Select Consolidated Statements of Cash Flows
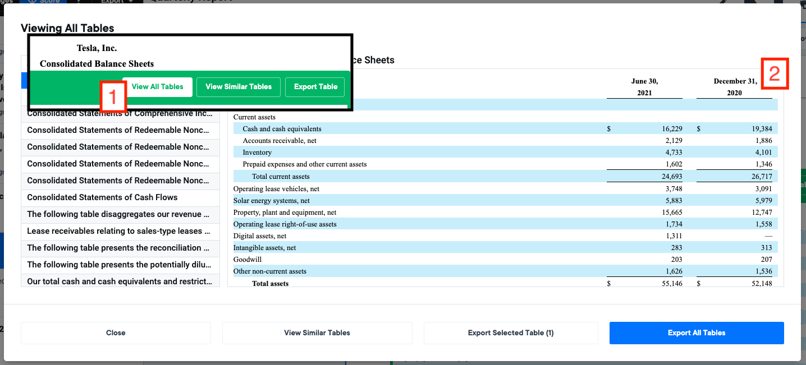This screenshot has width=806, height=365. (120, 197)
